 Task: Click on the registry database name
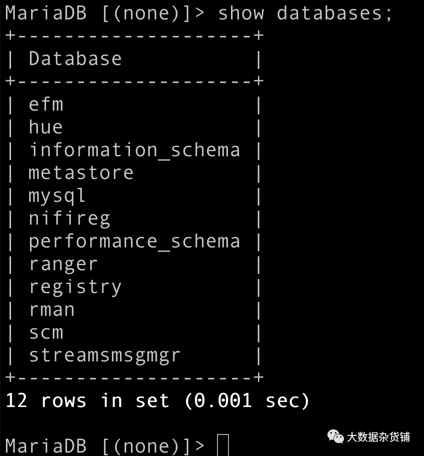pos(75,287)
